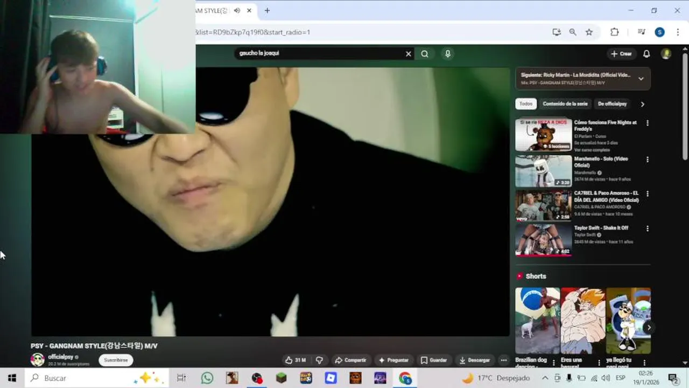Click the browser address bar URL
Viewport: 689px width, 388px height.
click(x=253, y=32)
